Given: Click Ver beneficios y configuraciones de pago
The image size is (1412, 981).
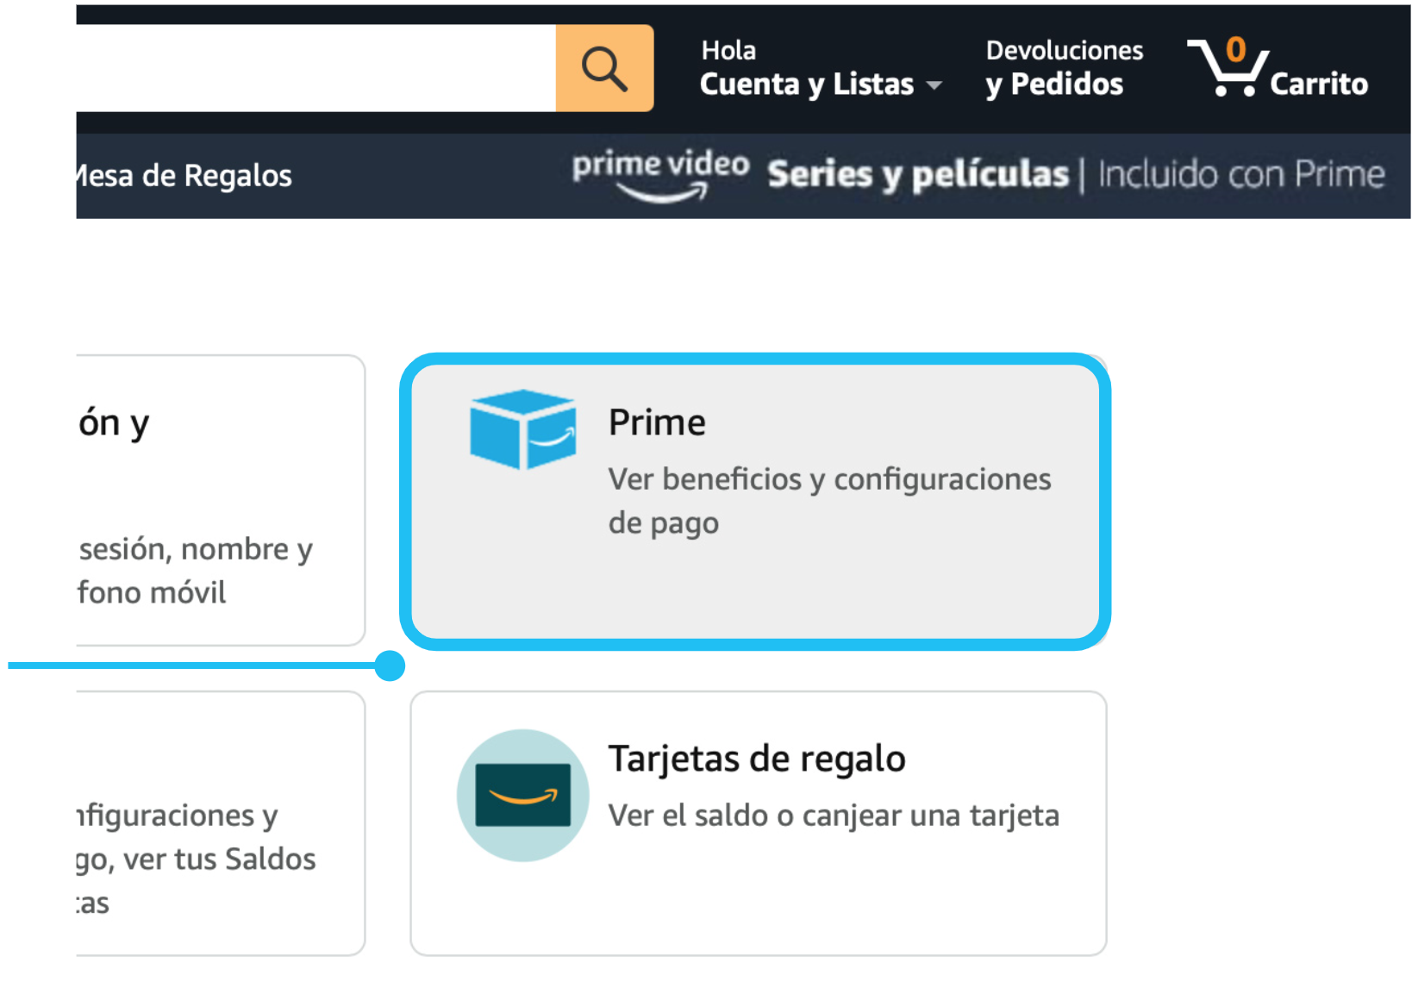Looking at the screenshot, I should (x=829, y=501).
